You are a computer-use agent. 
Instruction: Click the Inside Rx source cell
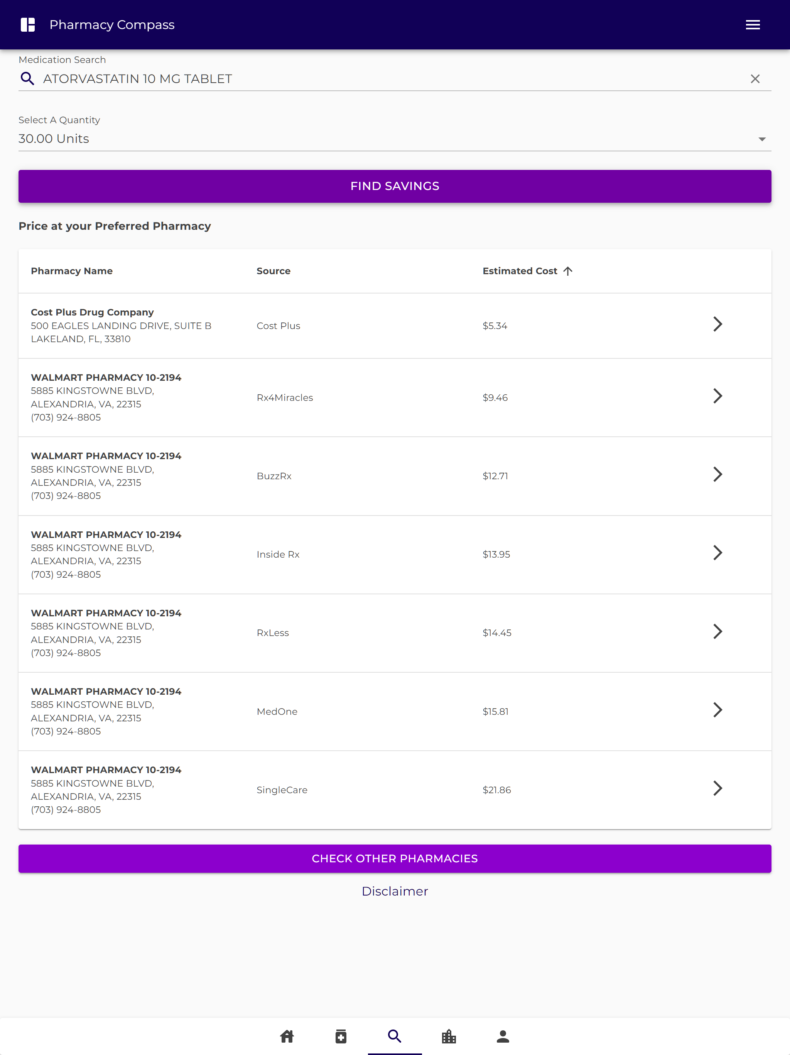(278, 554)
